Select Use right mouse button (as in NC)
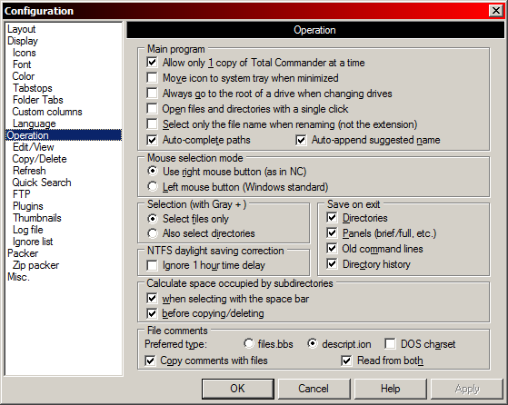The height and width of the screenshot is (405, 508). [153, 171]
